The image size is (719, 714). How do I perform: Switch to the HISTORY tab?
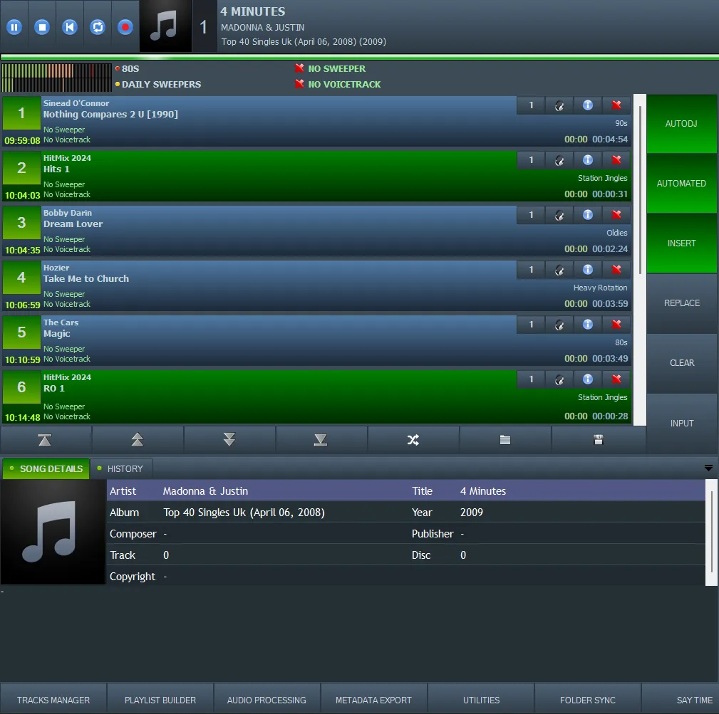pos(121,469)
